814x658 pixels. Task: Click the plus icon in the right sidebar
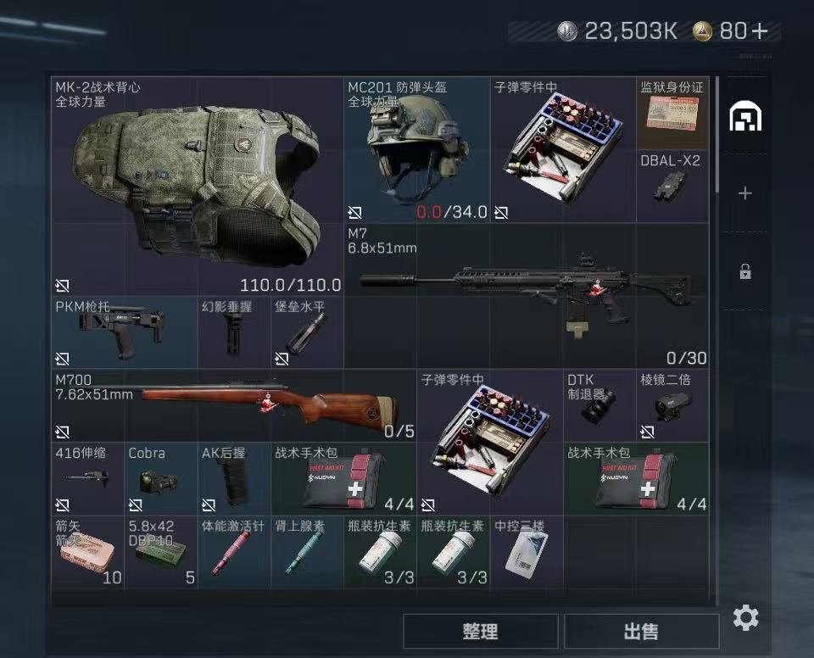click(745, 193)
